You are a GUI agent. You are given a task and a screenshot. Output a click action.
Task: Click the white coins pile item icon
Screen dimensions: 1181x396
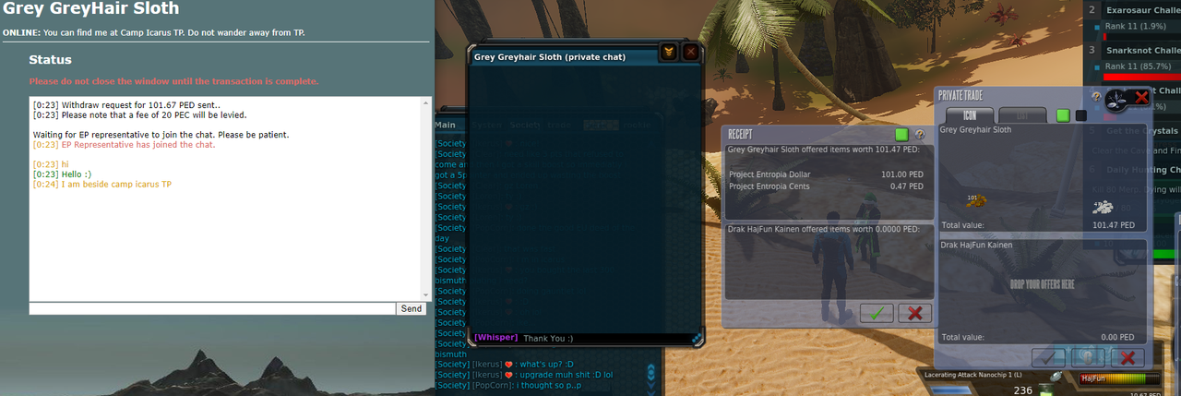coord(1102,206)
